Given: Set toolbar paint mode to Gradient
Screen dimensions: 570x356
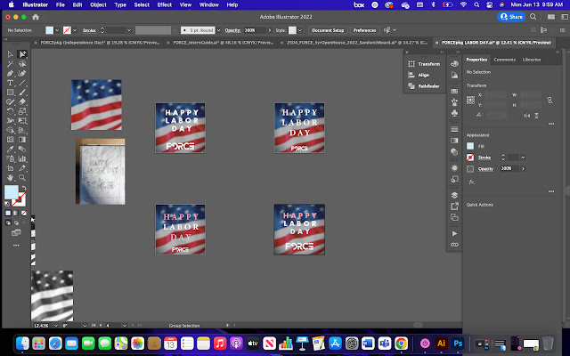Looking at the screenshot, I should 16,214.
